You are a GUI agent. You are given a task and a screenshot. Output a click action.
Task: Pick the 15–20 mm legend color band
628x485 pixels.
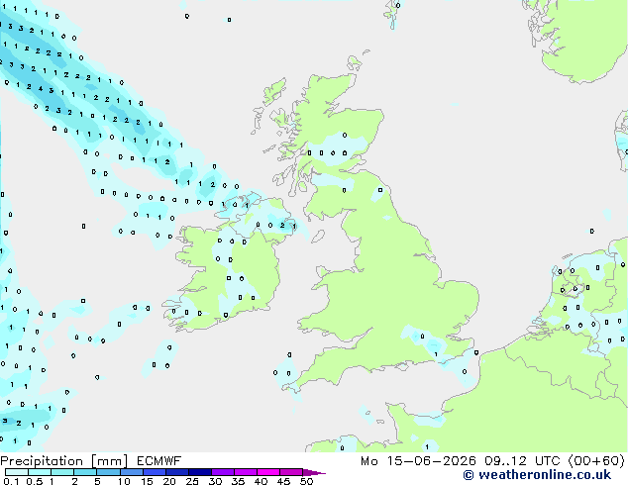pyautogui.click(x=155, y=472)
